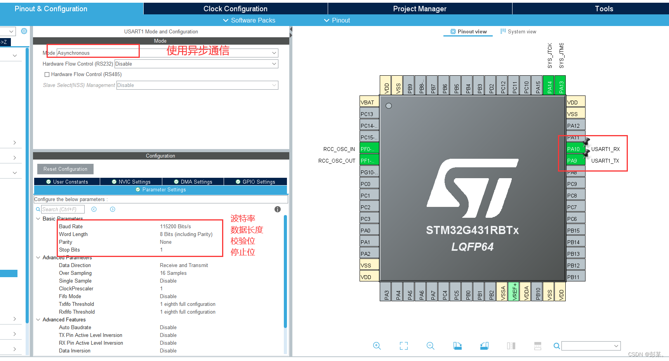669x361 pixels.
Task: Click the vertical split layout icon
Action: click(x=511, y=346)
